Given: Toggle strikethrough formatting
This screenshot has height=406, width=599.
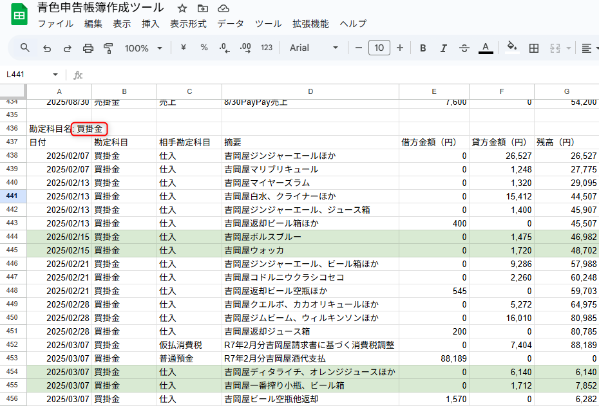Looking at the screenshot, I should tap(464, 48).
